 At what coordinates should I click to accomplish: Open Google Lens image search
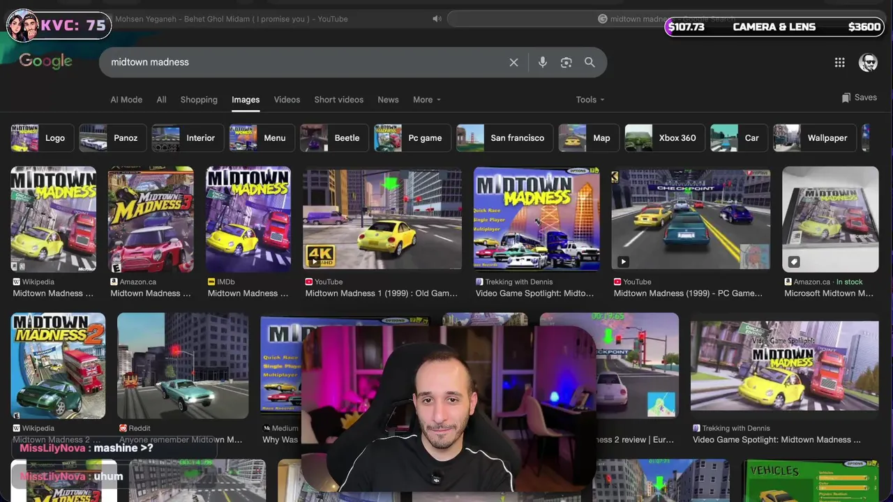(x=566, y=62)
